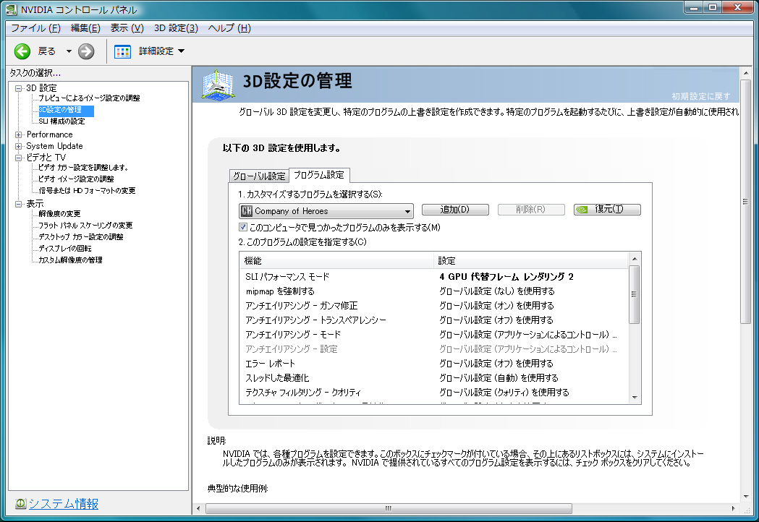Select フラット パネル スケーリングの変更 item
This screenshot has height=522, width=759.
[85, 226]
